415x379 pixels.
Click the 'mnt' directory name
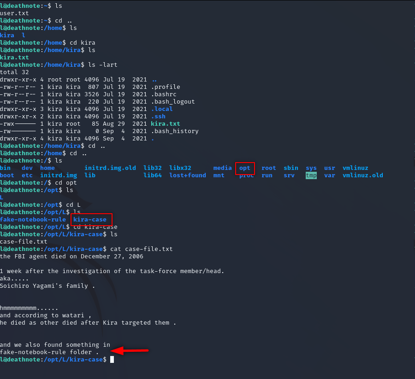219,175
